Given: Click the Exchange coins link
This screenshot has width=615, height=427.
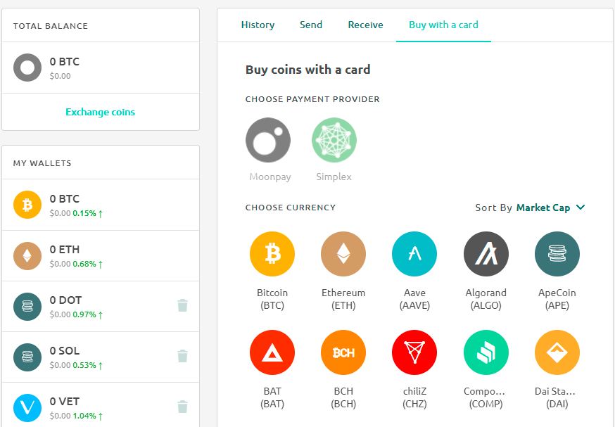Looking at the screenshot, I should pyautogui.click(x=101, y=112).
